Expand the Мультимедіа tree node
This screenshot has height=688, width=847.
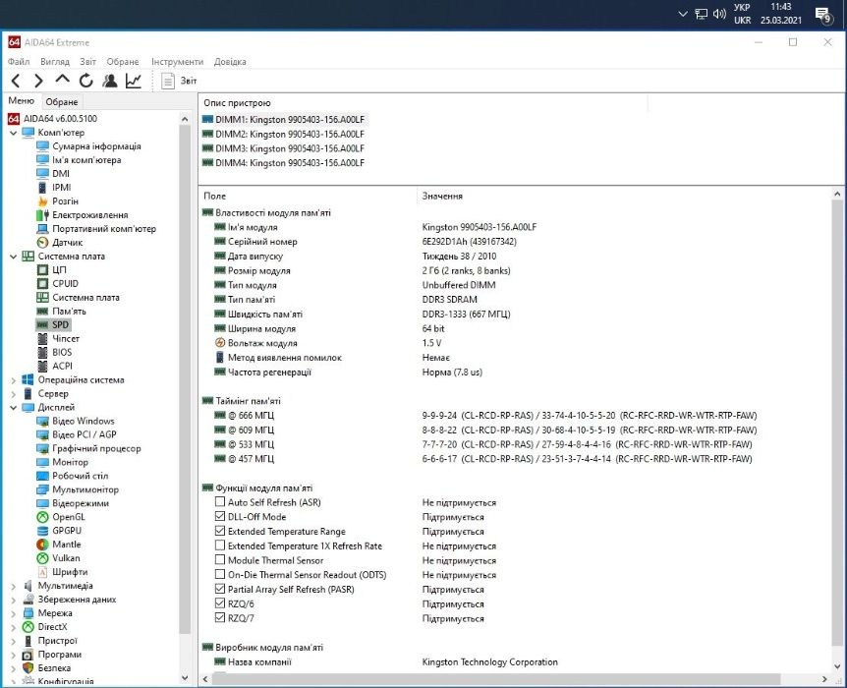pos(14,586)
